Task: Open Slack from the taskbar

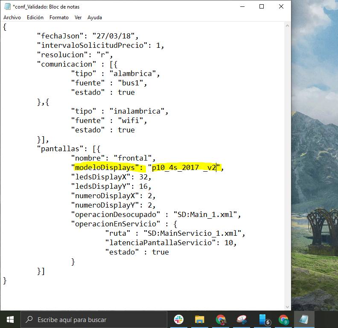Action: pyautogui.click(x=179, y=319)
